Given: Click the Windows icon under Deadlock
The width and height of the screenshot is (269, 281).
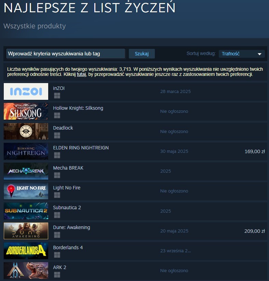Looking at the screenshot, I should 57,135.
